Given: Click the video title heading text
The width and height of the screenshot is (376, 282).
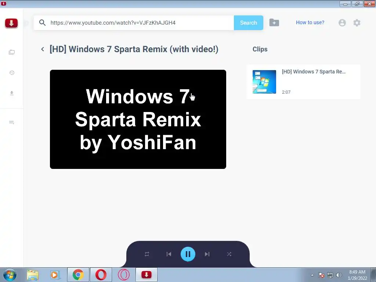Looking at the screenshot, I should [134, 49].
